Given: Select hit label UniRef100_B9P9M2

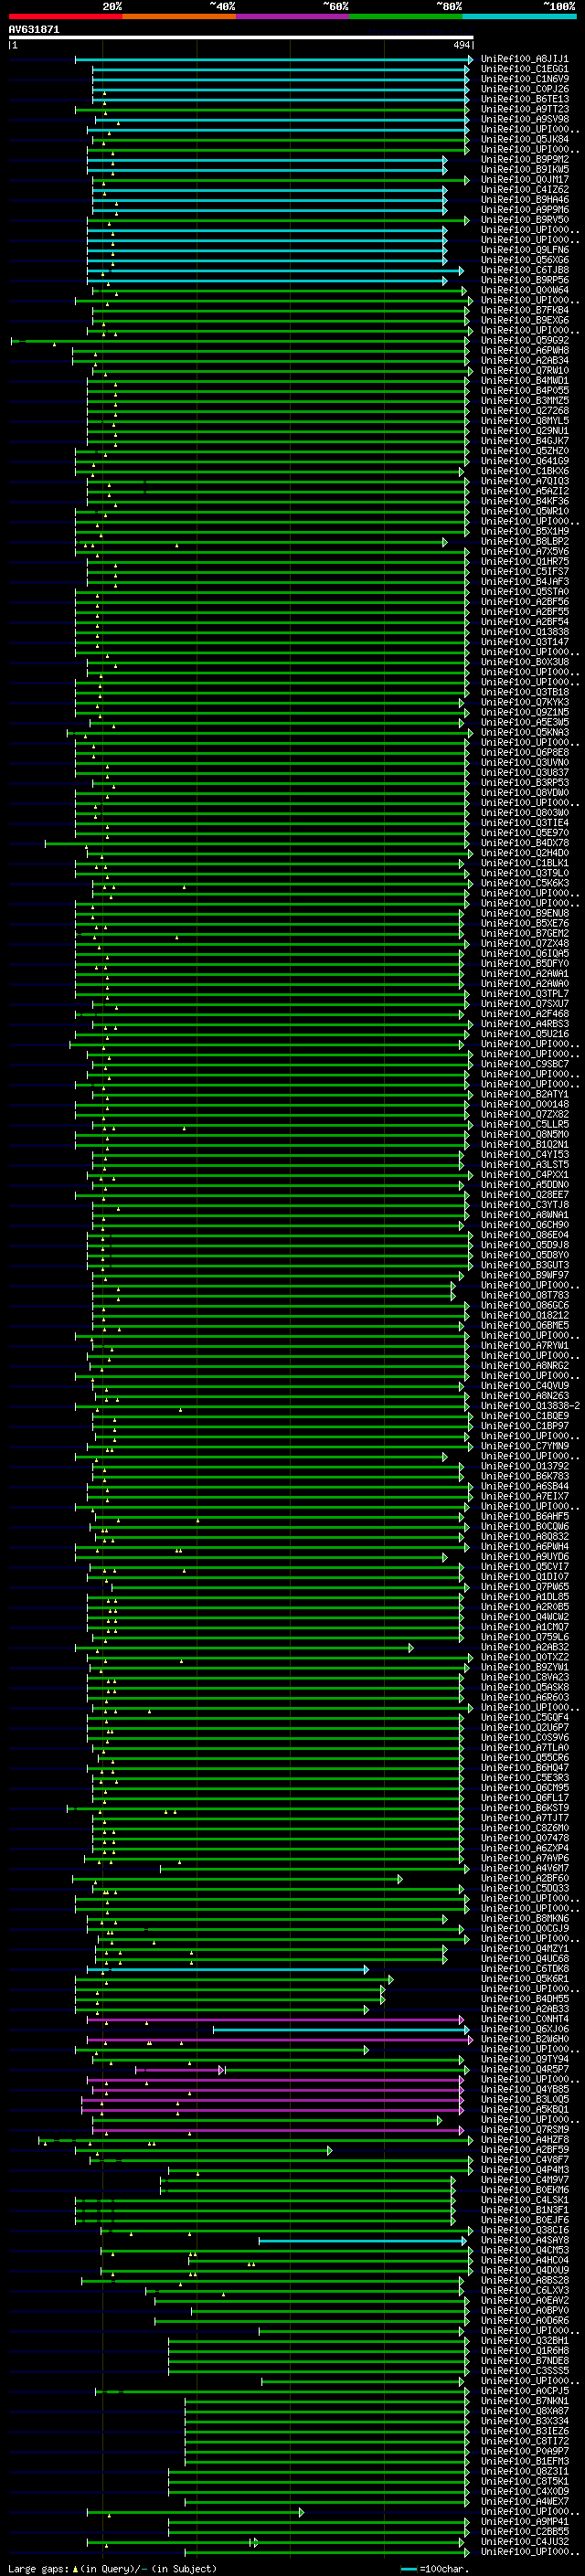Looking at the screenshot, I should click(524, 160).
